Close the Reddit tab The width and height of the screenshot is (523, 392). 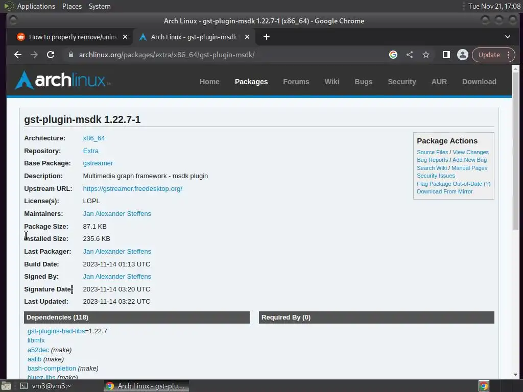(x=125, y=37)
